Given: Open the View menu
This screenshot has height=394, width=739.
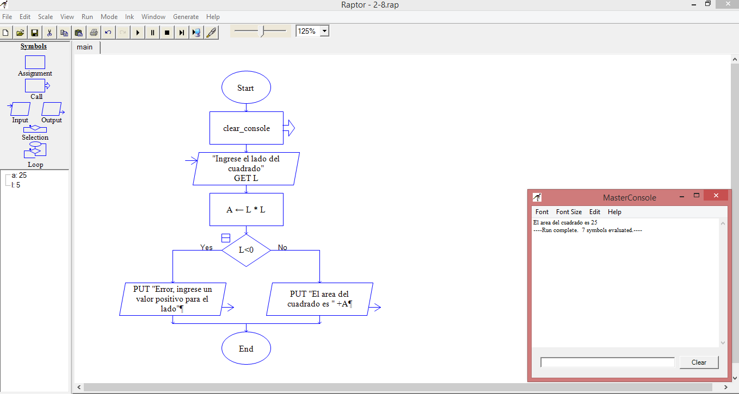Looking at the screenshot, I should click(x=67, y=17).
